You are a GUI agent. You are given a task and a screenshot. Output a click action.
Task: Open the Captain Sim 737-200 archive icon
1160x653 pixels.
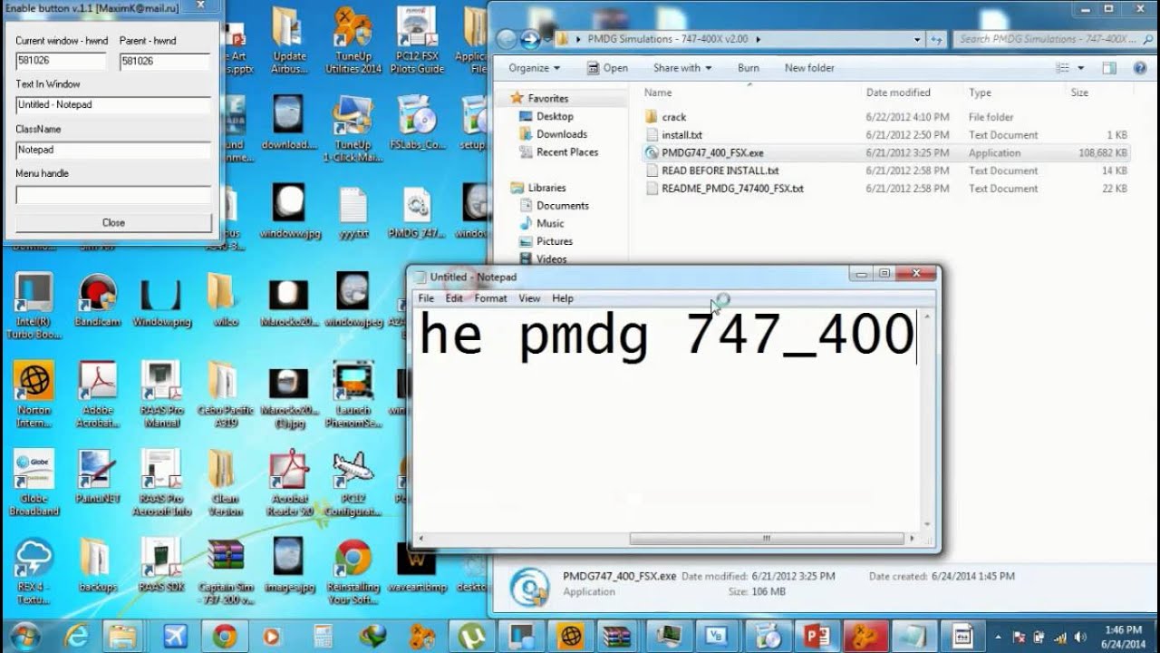226,571
